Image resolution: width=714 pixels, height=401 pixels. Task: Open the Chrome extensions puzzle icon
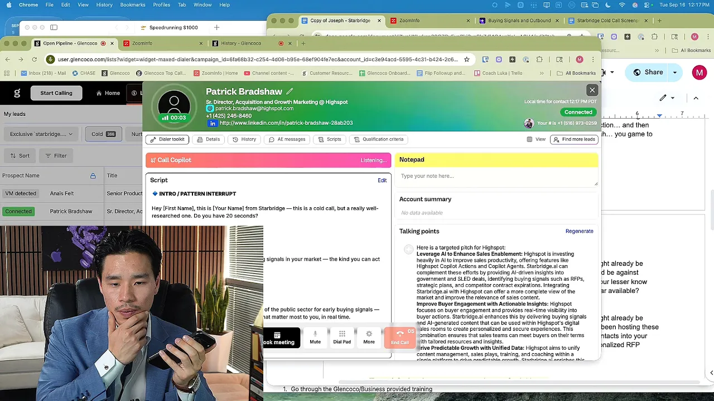click(539, 60)
